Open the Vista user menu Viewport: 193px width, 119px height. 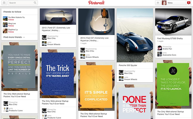[x=176, y=3]
